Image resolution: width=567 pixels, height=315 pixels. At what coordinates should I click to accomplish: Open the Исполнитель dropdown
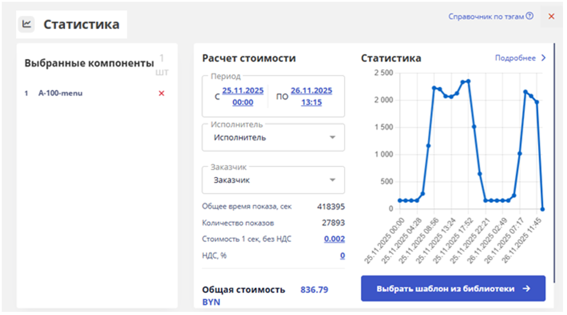tap(332, 137)
